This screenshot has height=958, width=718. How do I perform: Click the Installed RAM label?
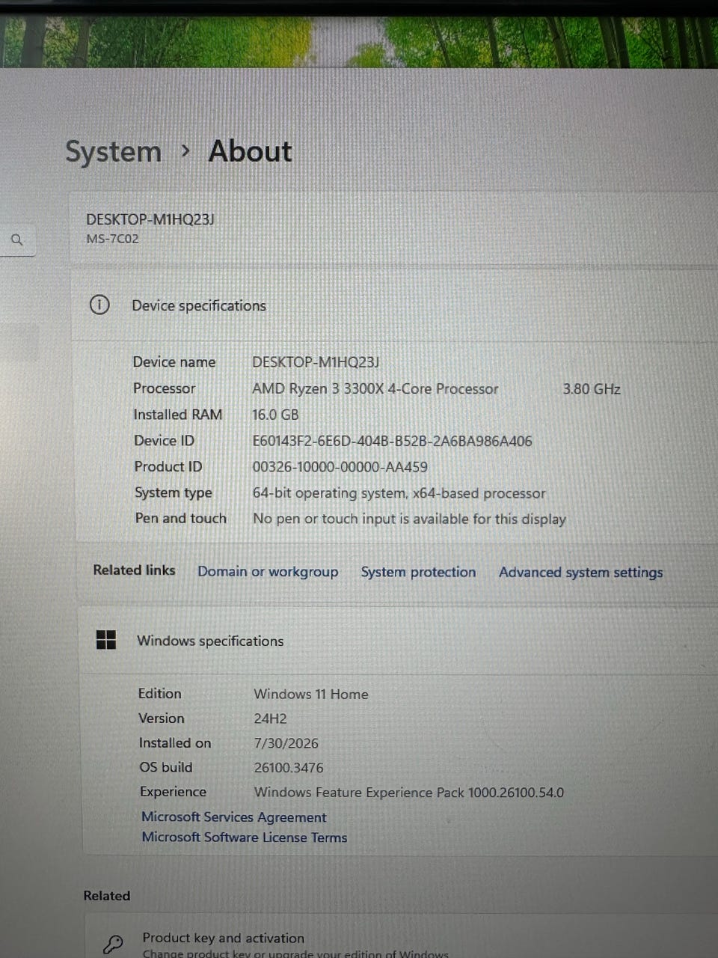point(177,415)
